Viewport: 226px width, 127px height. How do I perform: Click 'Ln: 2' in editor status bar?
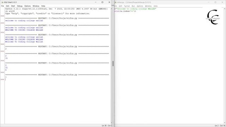click(216, 126)
